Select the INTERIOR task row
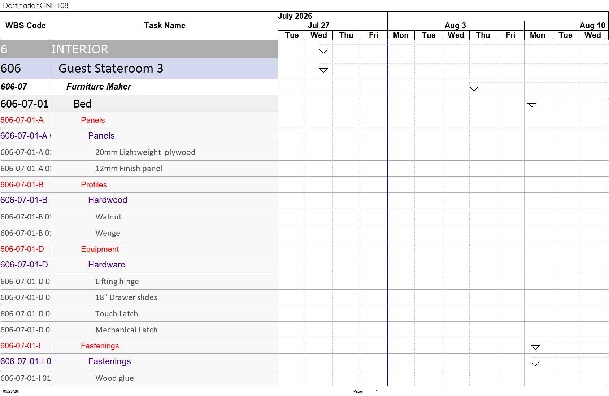Viewport: 609px width, 396px height. pos(139,49)
